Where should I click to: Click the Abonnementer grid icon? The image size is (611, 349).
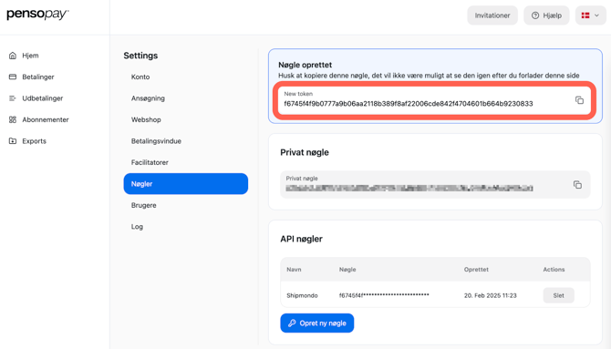coord(13,119)
